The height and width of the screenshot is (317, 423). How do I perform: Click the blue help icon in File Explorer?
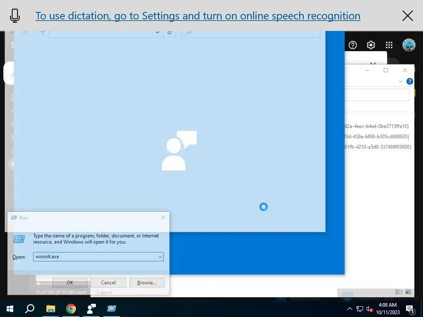click(409, 81)
